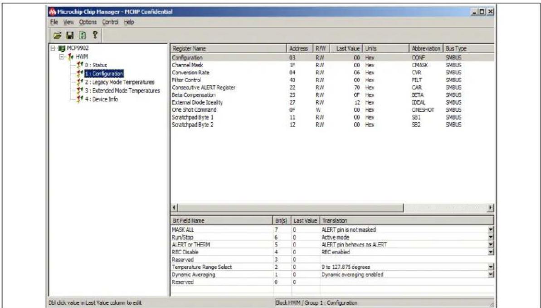Select the External Diode Ideality row
The height and width of the screenshot is (308, 541).
332,103
